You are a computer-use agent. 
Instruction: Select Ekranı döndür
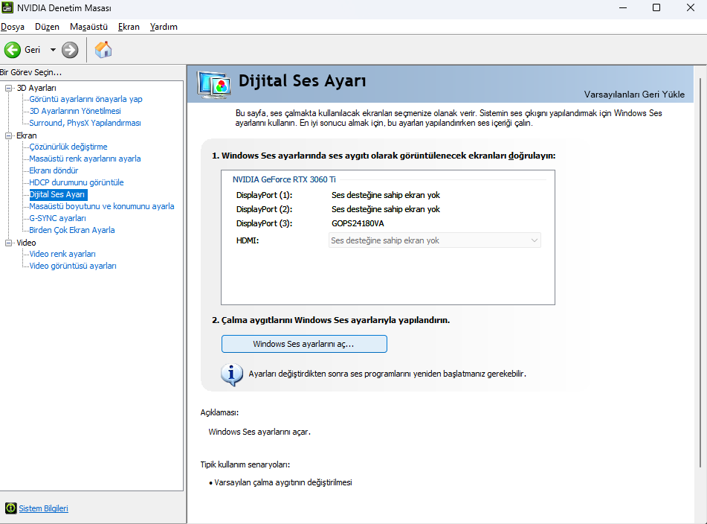click(54, 170)
